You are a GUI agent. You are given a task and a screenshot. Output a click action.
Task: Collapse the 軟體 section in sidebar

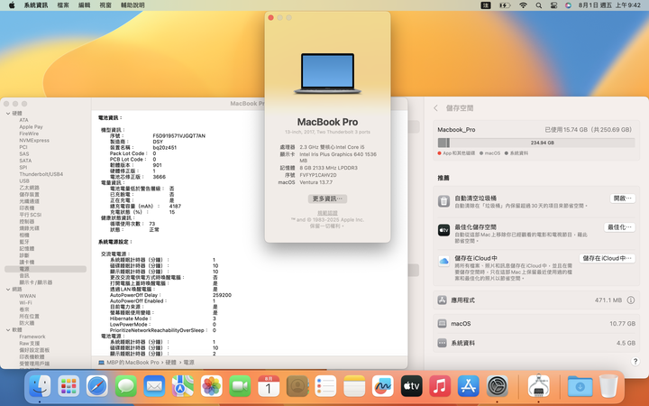(x=8, y=330)
